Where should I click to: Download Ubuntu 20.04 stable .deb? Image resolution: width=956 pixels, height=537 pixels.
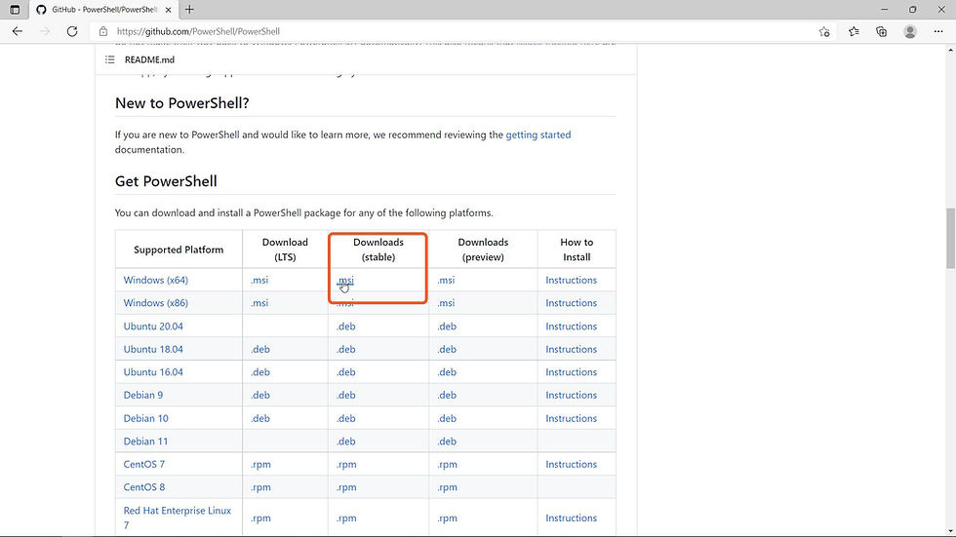[346, 326]
